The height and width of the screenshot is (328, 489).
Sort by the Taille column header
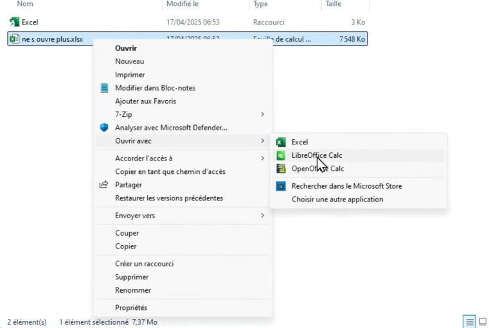333,4
